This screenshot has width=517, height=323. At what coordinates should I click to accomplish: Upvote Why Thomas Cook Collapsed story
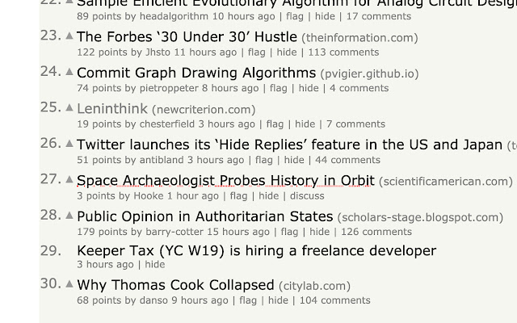[69, 284]
